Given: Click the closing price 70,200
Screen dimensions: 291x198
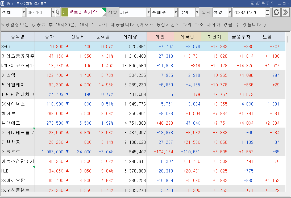Looking at the screenshot, I should tap(56, 47).
